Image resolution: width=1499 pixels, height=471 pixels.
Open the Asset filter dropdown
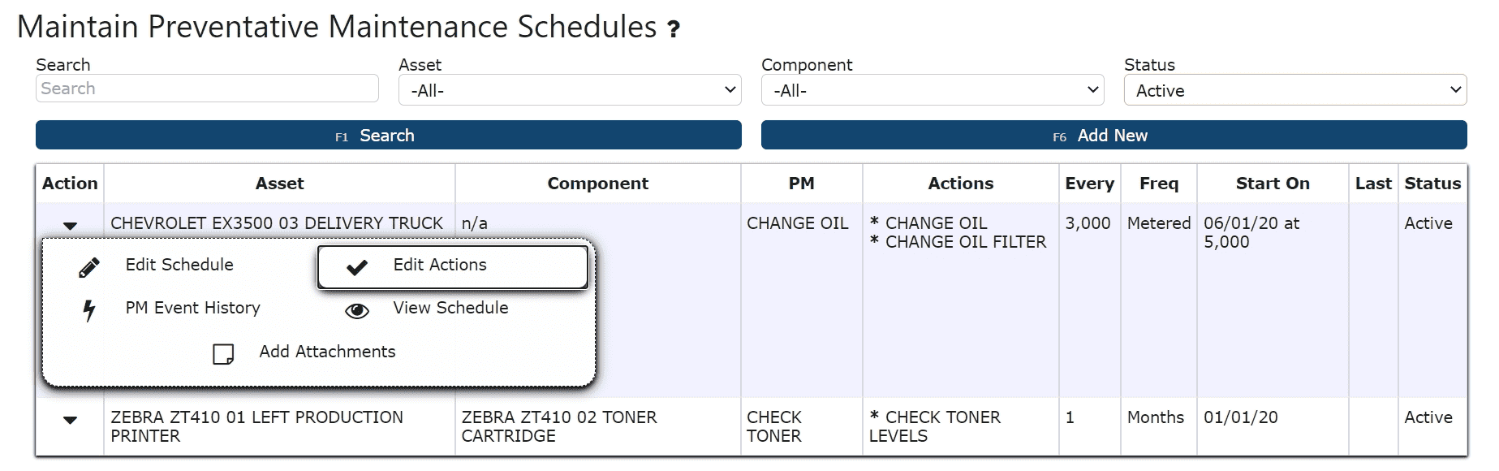click(x=570, y=90)
